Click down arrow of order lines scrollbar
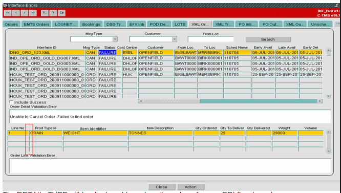The height and width of the screenshot is (193, 341). point(329,151)
